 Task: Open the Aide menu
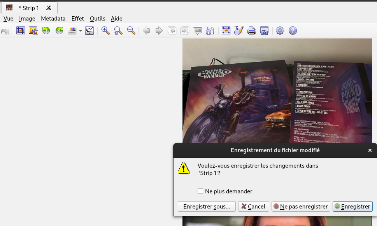point(117,19)
